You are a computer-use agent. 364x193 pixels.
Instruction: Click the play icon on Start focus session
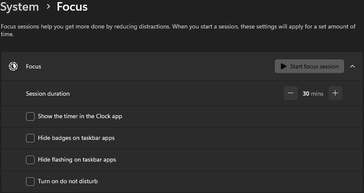pos(283,66)
